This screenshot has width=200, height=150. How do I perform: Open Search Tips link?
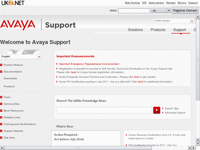[x=172, y=108]
